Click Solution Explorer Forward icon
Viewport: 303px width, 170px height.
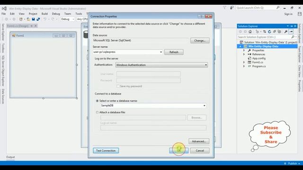pyautogui.click(x=245, y=32)
